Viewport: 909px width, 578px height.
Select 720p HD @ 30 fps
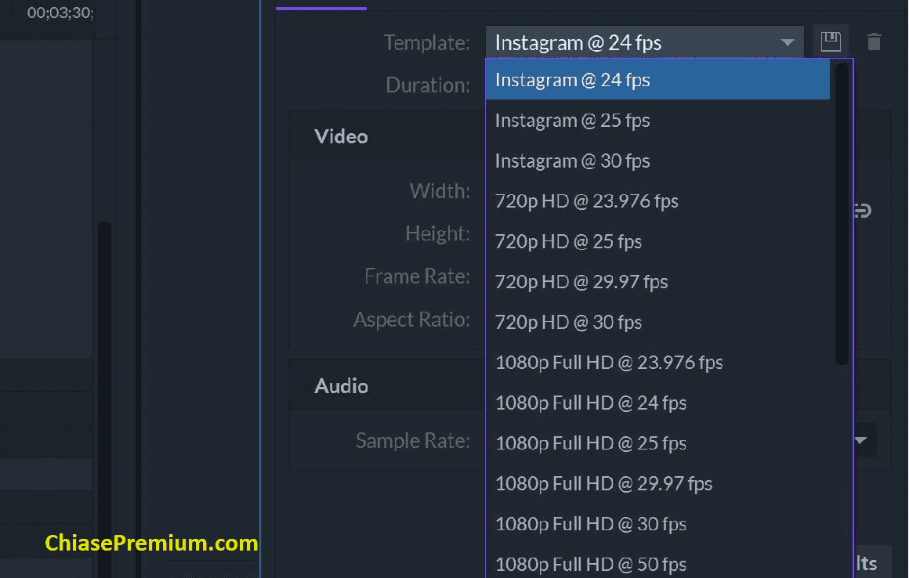coord(657,322)
